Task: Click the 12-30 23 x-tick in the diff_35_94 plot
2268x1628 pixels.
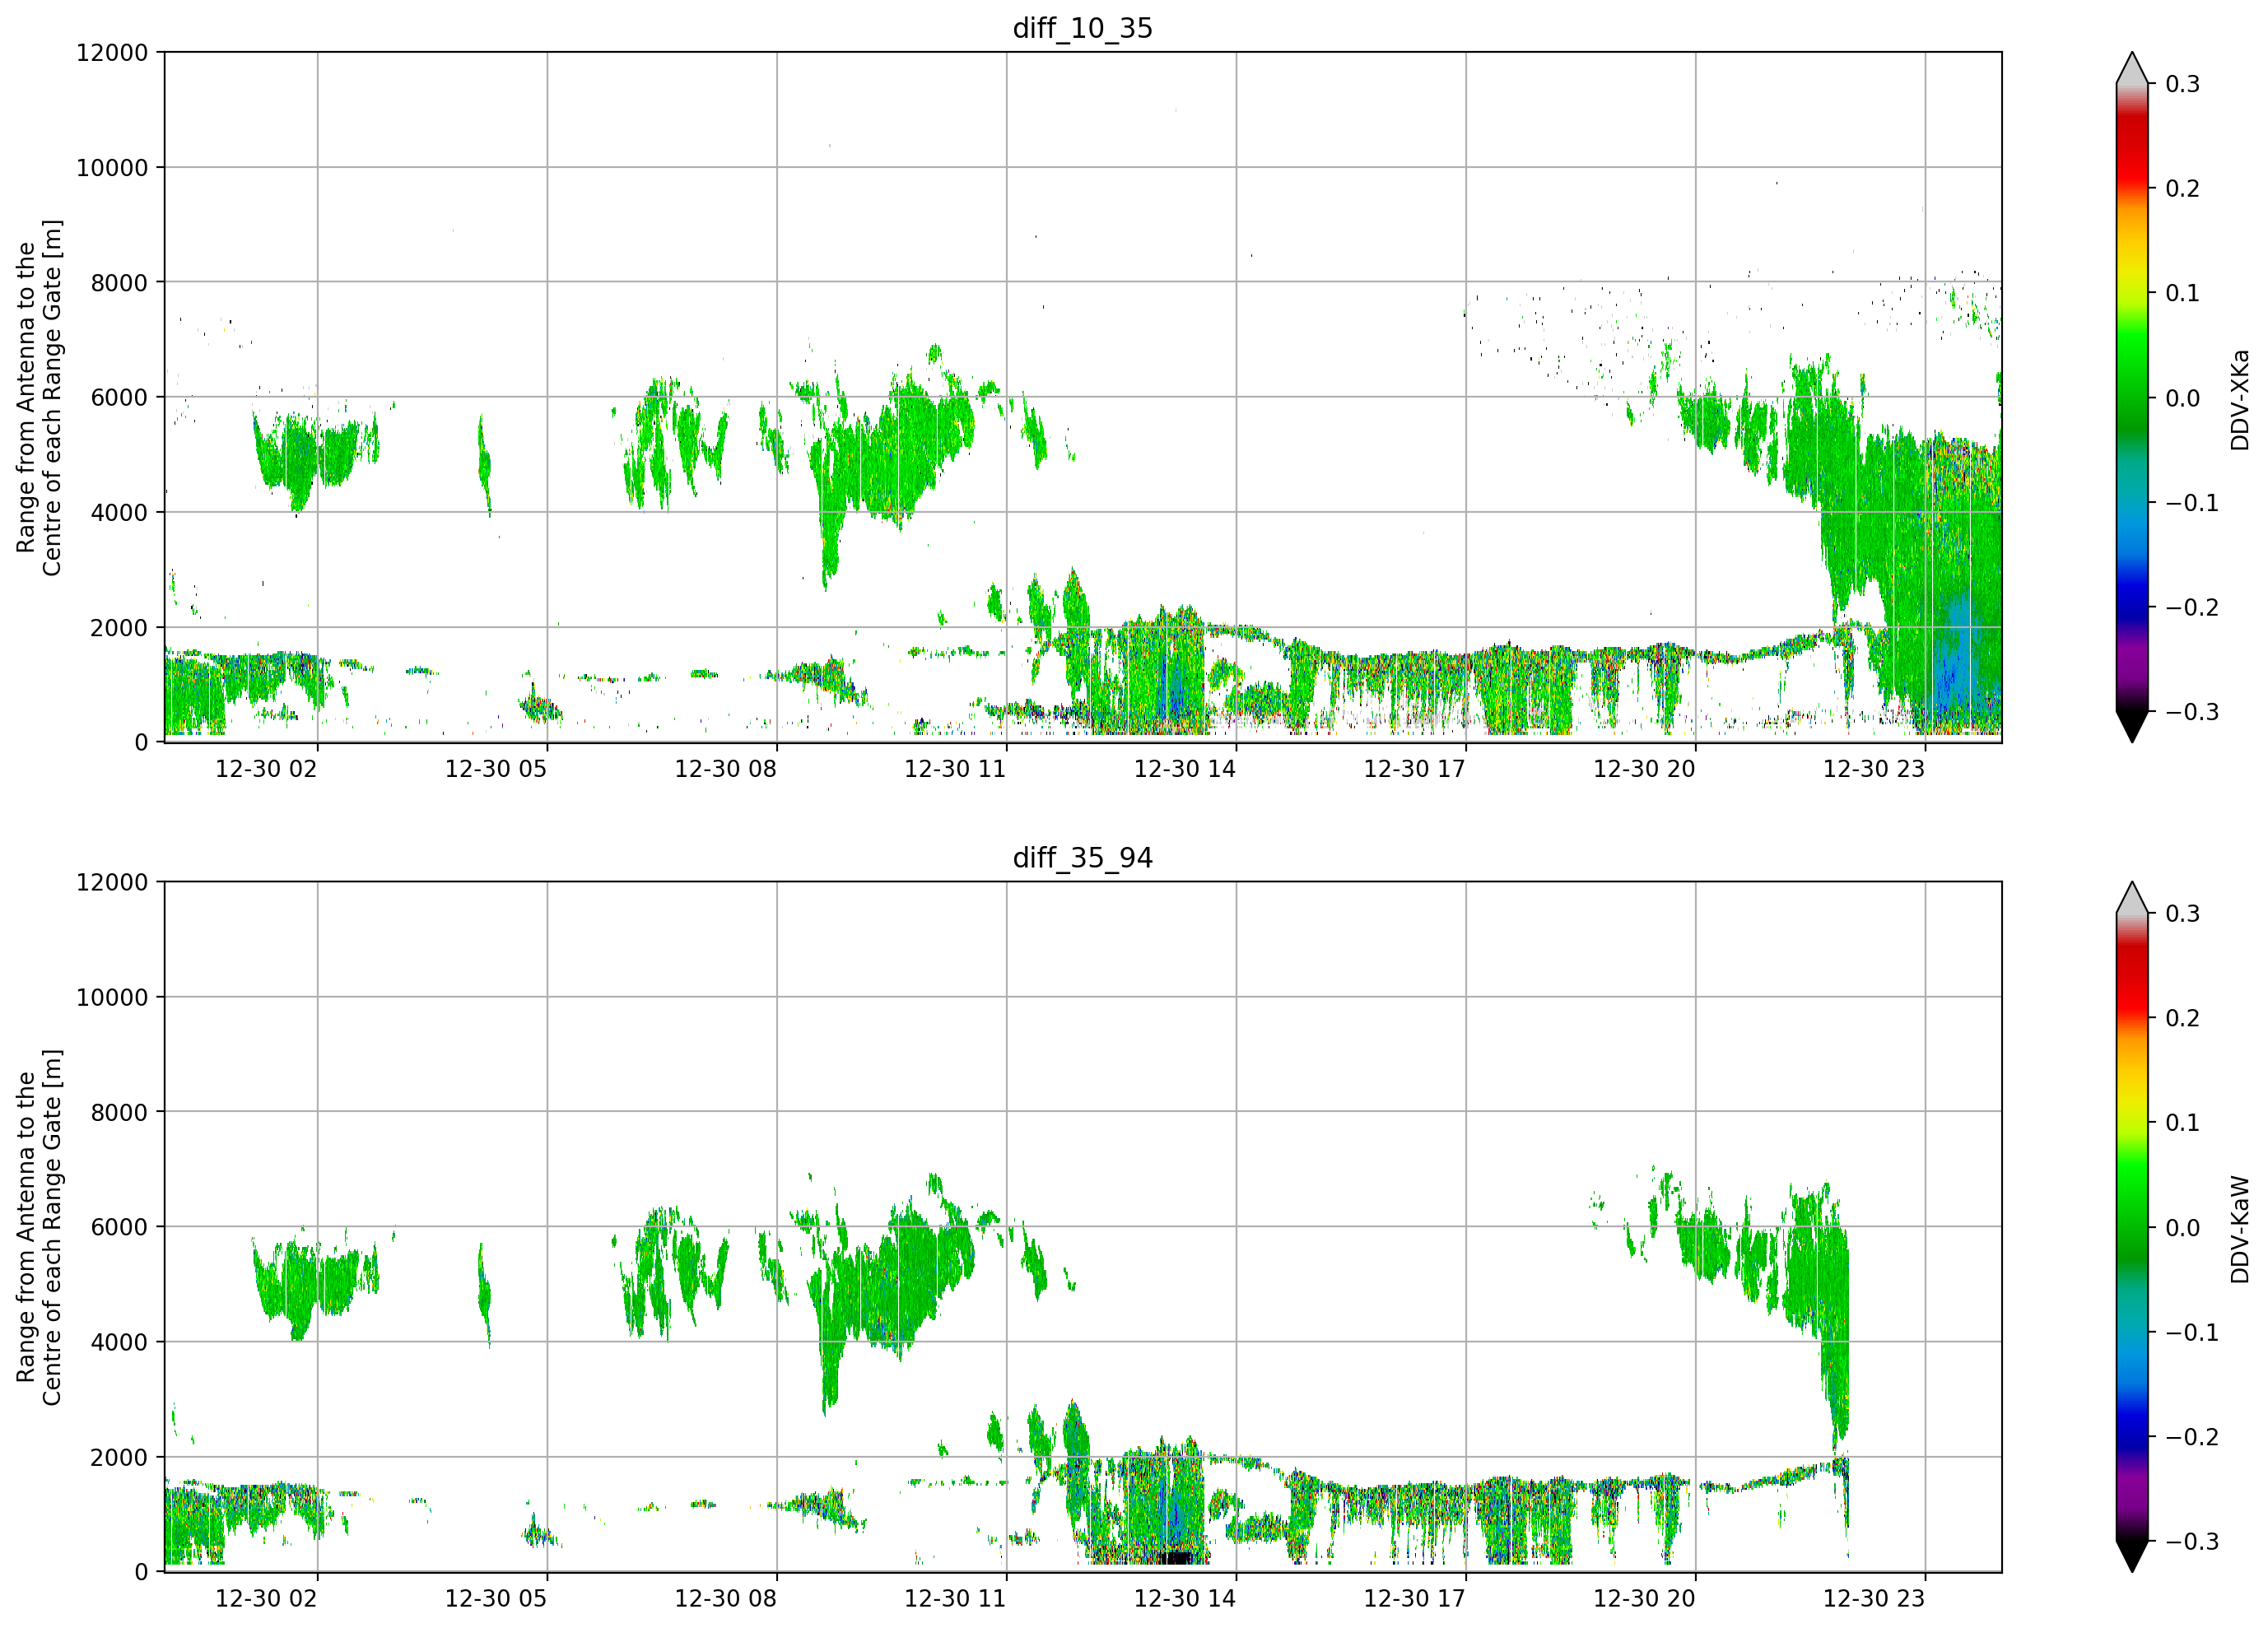Action: (1874, 1599)
